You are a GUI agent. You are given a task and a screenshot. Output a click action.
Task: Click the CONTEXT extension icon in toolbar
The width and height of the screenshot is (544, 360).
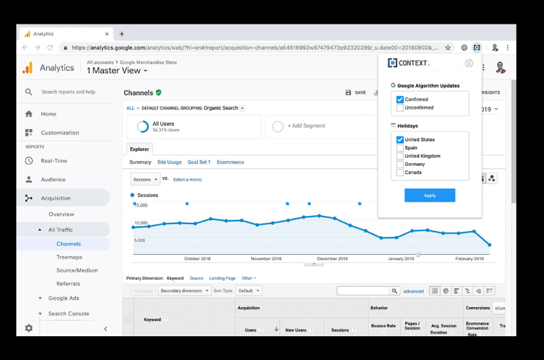click(477, 48)
